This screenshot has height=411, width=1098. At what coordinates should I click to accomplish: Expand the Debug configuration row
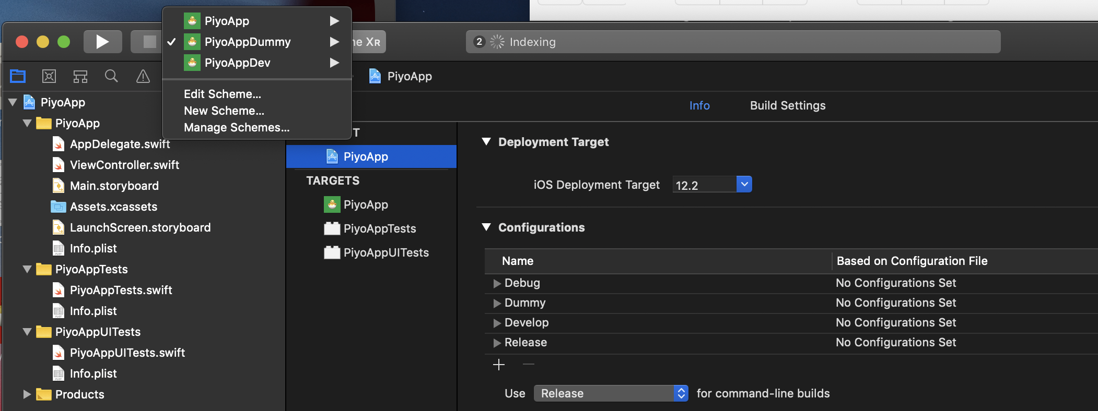click(x=497, y=283)
